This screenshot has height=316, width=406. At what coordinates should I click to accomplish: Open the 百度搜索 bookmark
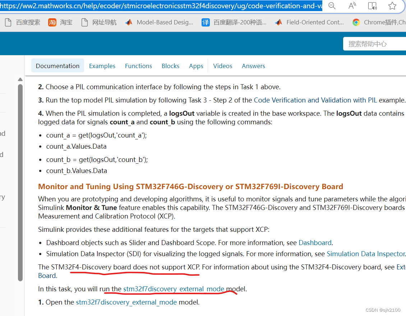click(23, 23)
